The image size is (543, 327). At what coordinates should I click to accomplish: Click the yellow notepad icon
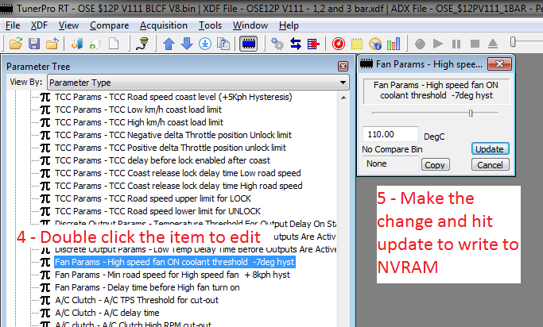click(357, 44)
